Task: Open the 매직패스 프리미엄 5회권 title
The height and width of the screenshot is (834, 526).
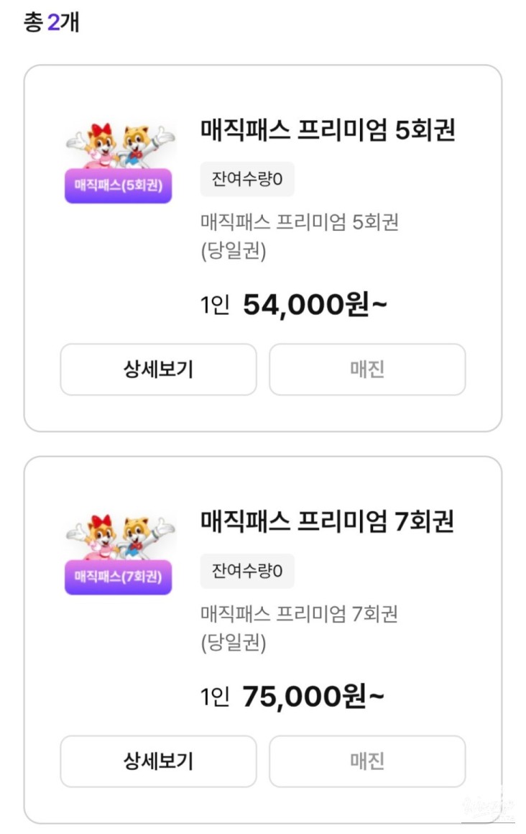Action: [328, 131]
